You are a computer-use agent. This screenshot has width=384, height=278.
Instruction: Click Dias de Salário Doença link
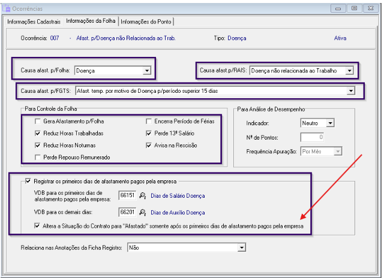(178, 195)
